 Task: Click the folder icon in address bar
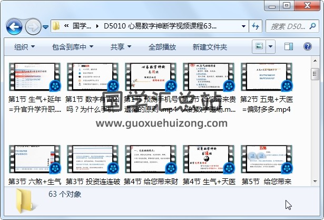(56, 26)
